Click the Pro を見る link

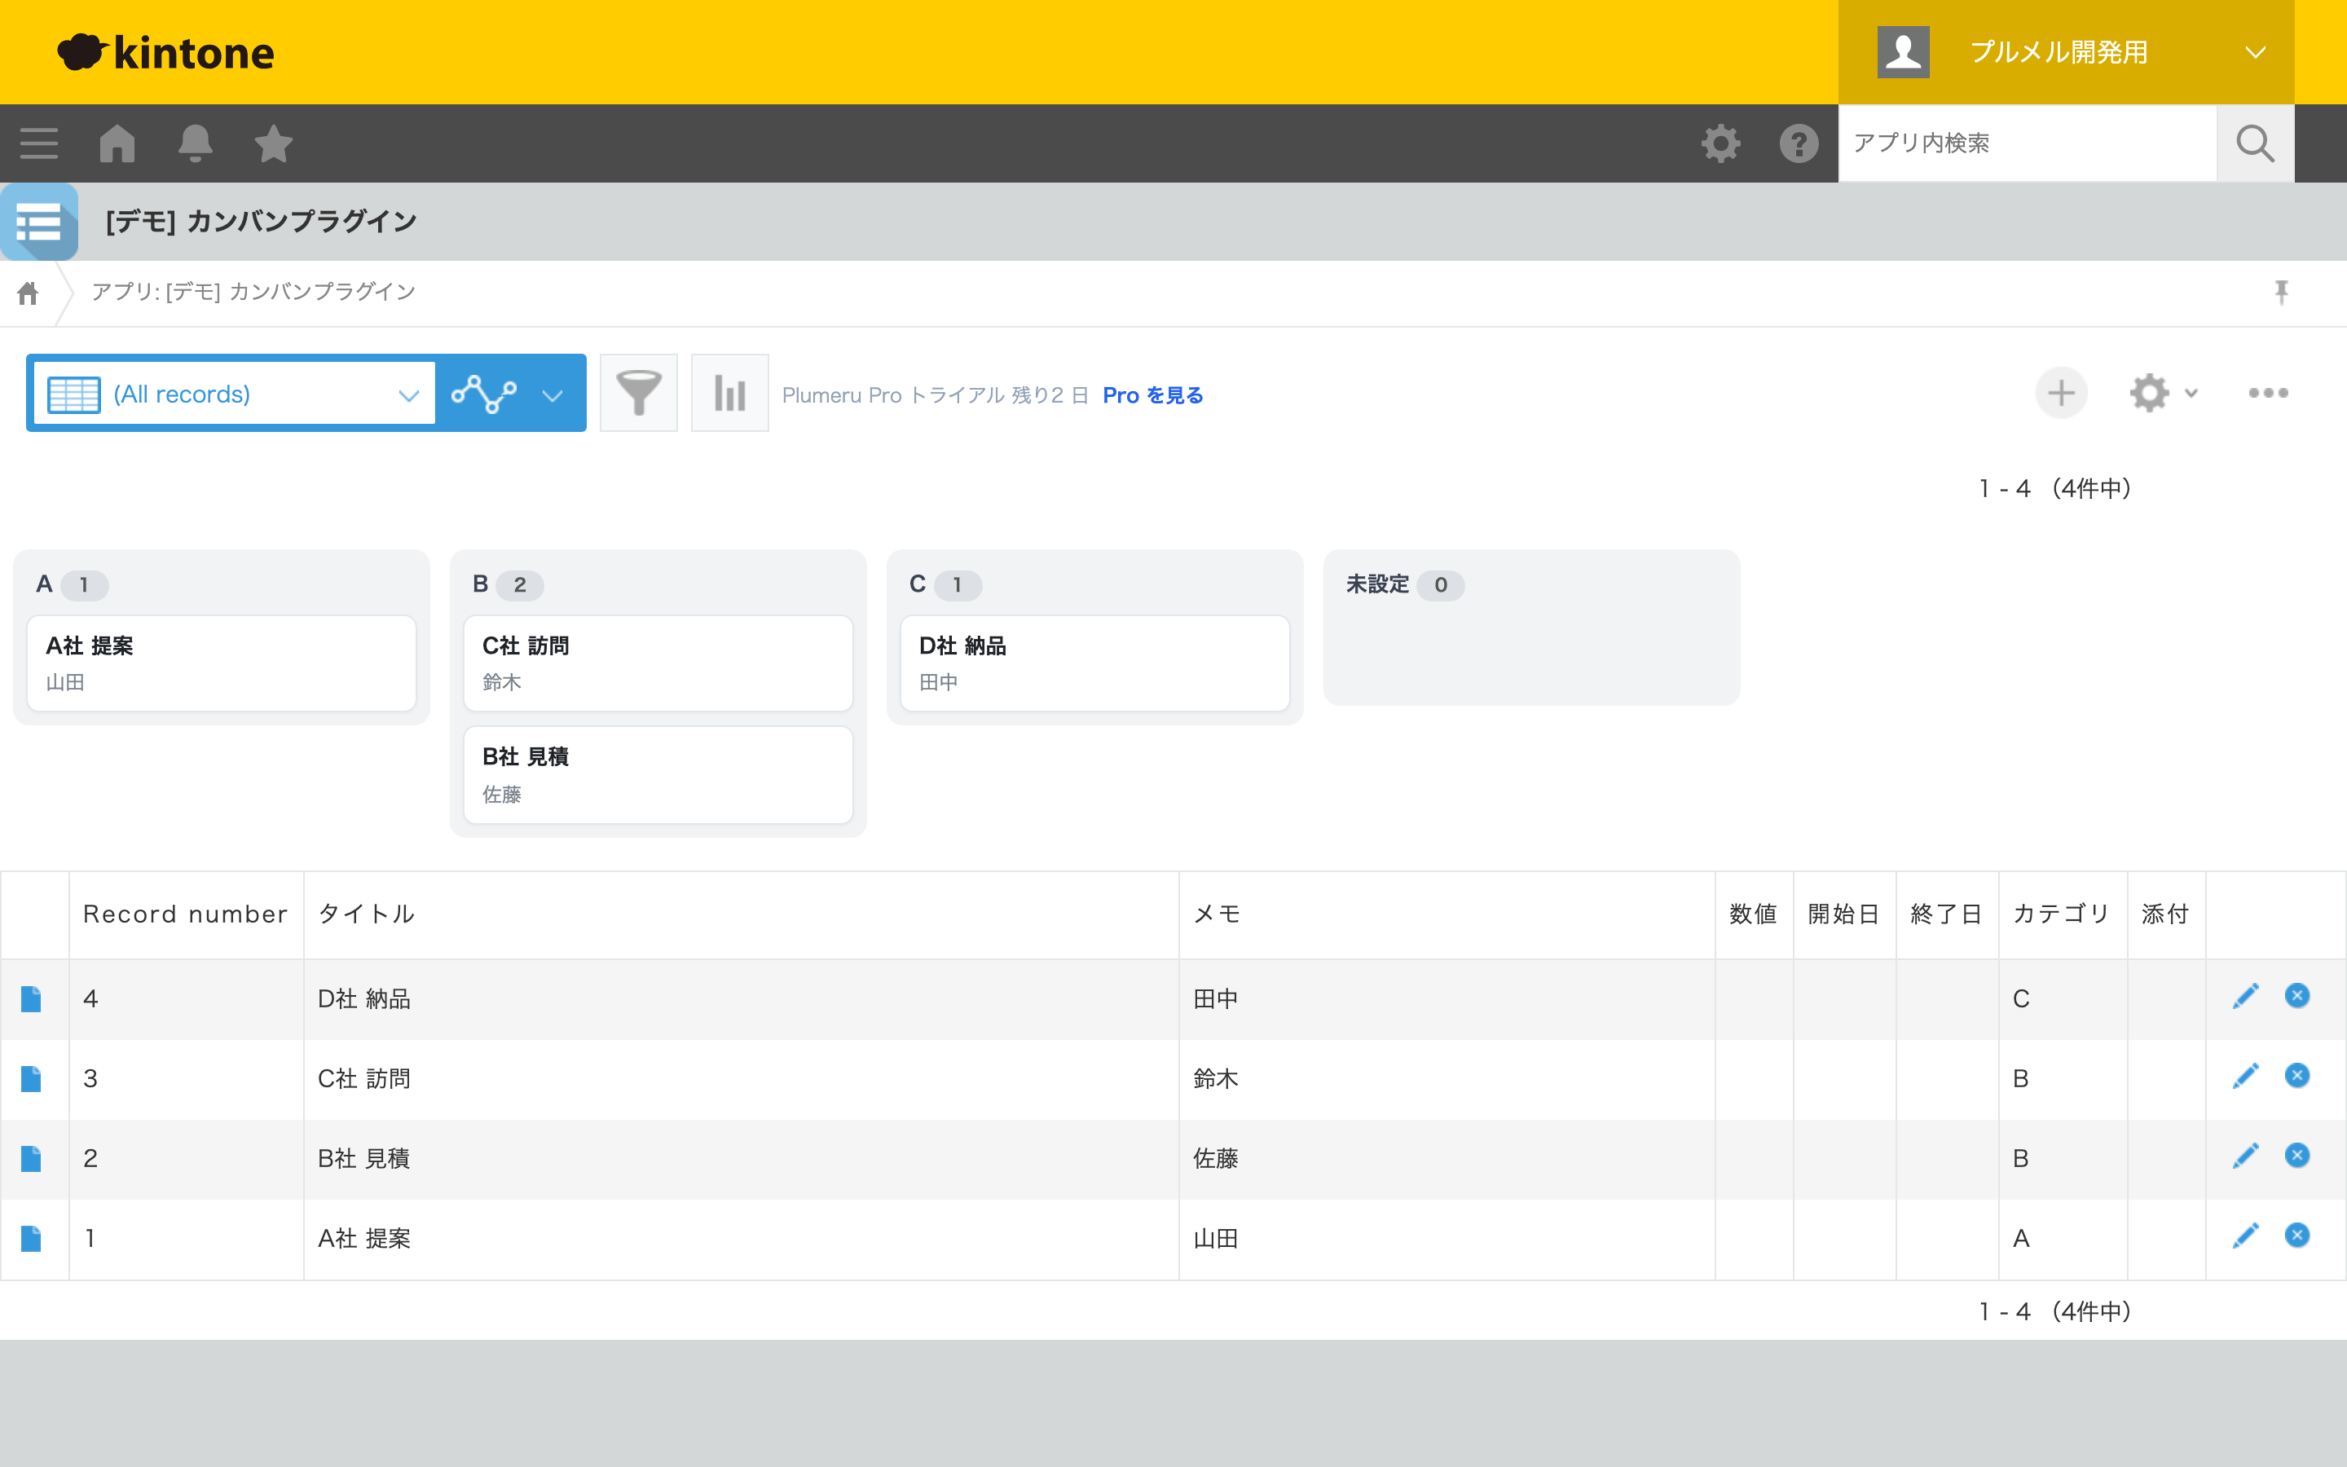[x=1152, y=395]
